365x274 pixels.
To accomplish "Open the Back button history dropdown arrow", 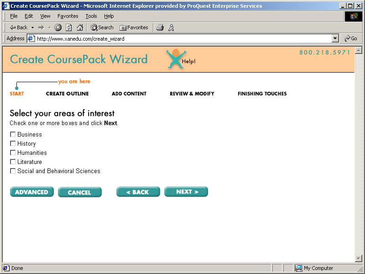I will 32,27.
